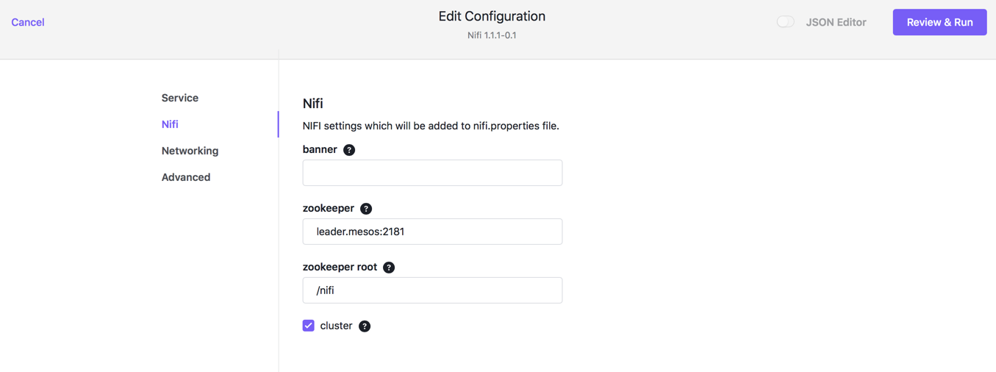
Task: Click the bold "banner" field label
Action: click(x=320, y=149)
